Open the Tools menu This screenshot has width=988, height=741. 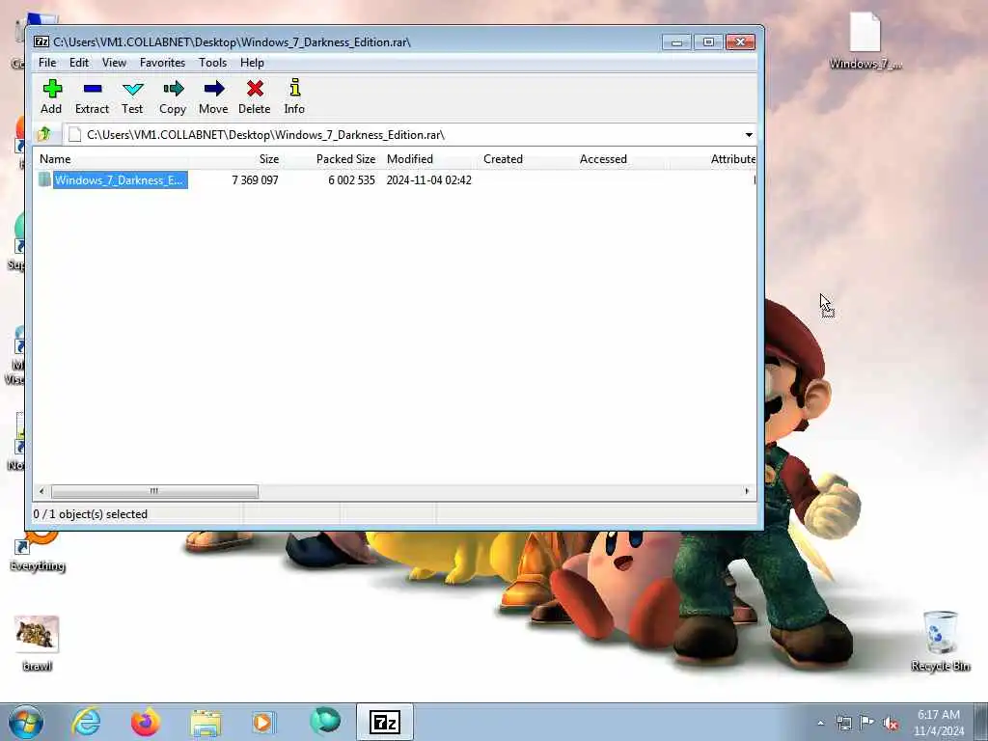click(x=212, y=63)
